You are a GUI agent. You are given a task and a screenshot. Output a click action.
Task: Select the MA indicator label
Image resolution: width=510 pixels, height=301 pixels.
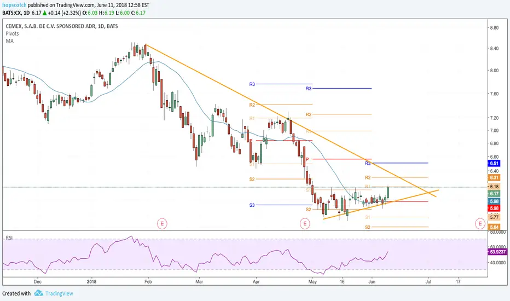click(9, 41)
